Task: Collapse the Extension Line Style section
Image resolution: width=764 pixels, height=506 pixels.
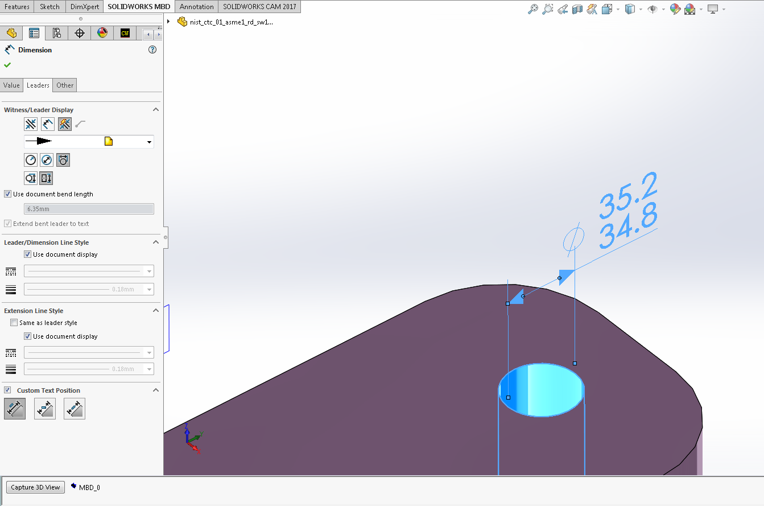Action: [155, 310]
